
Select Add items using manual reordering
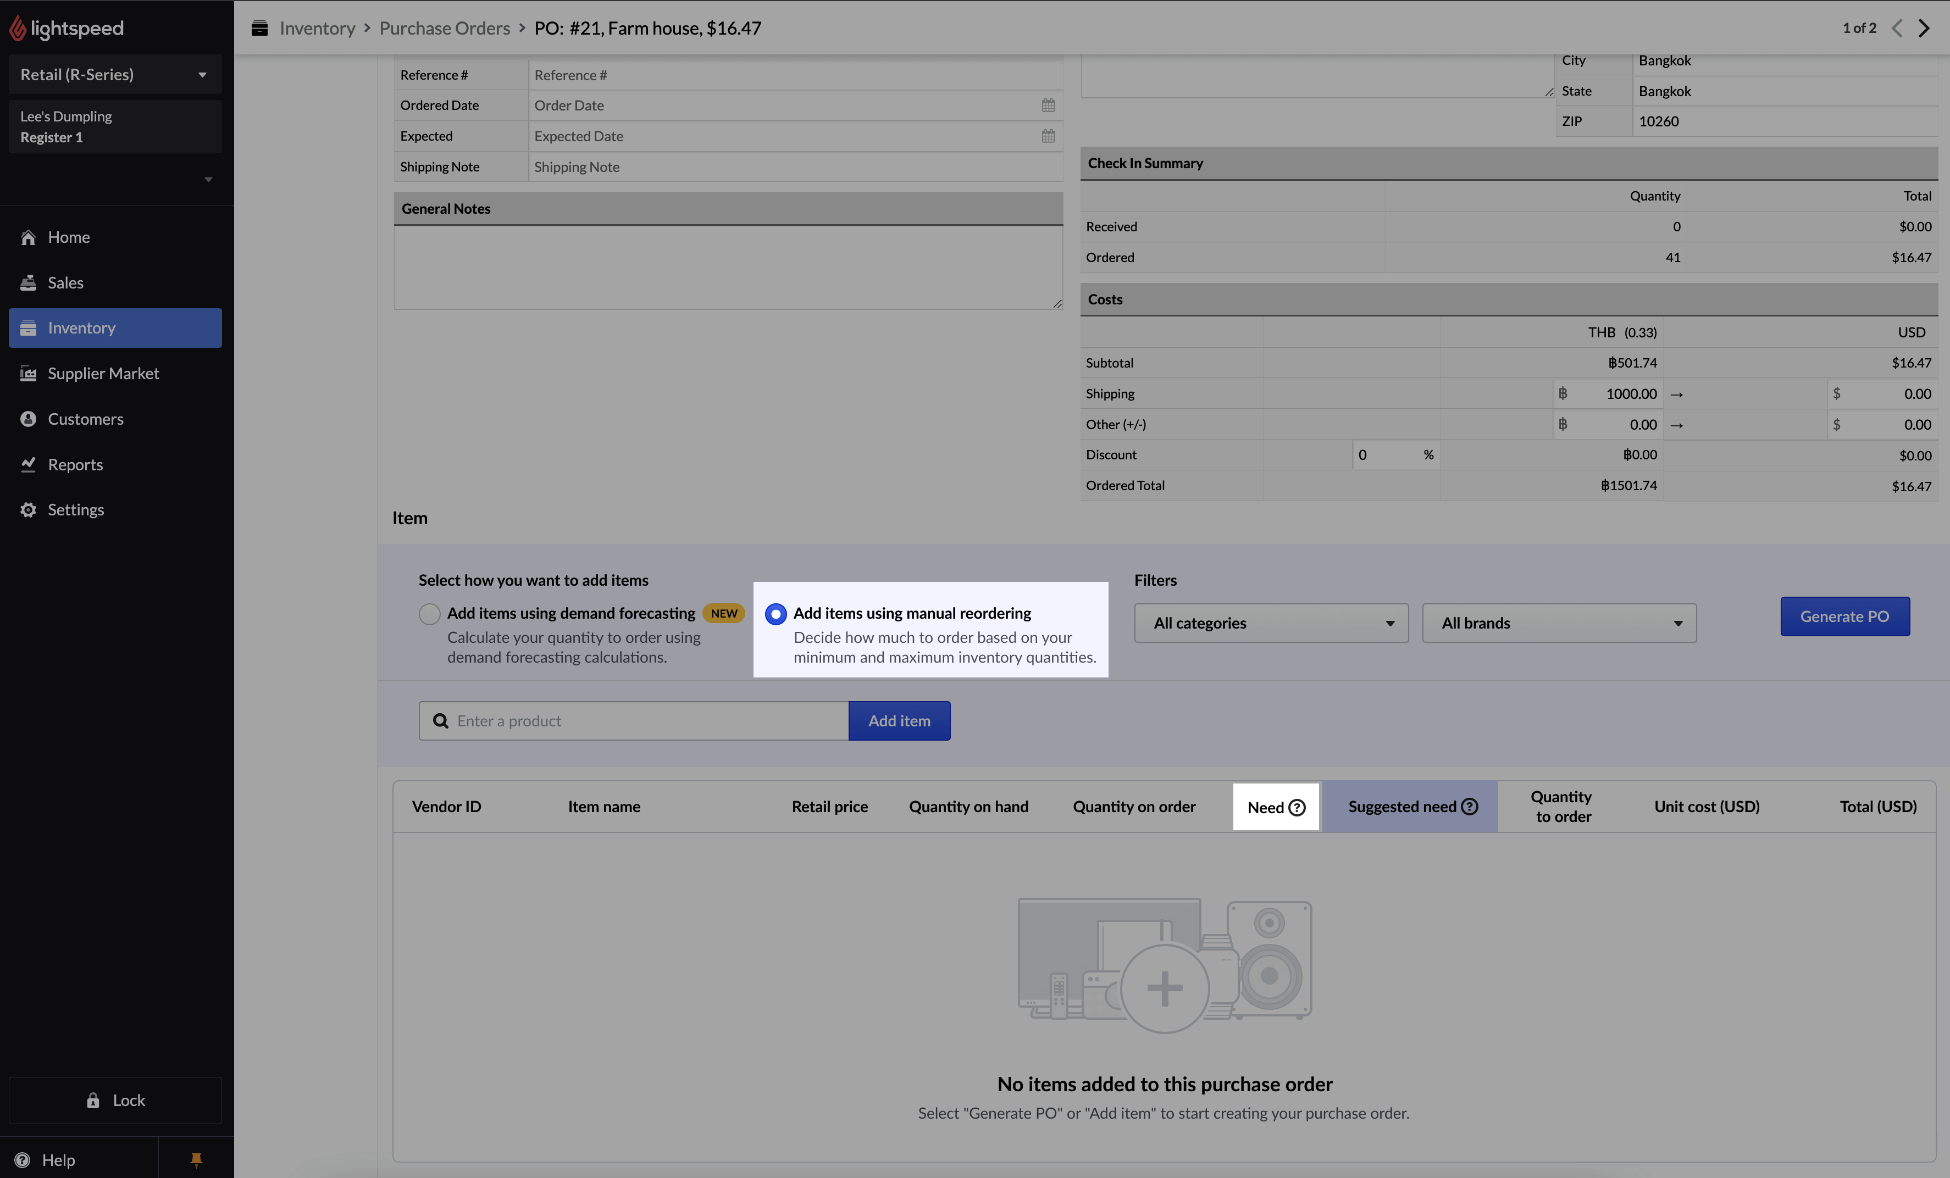coord(775,613)
